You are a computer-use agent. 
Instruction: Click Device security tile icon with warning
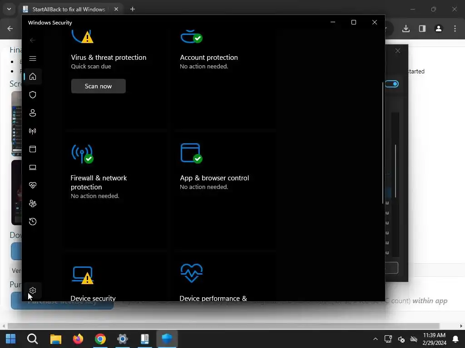pos(83,275)
